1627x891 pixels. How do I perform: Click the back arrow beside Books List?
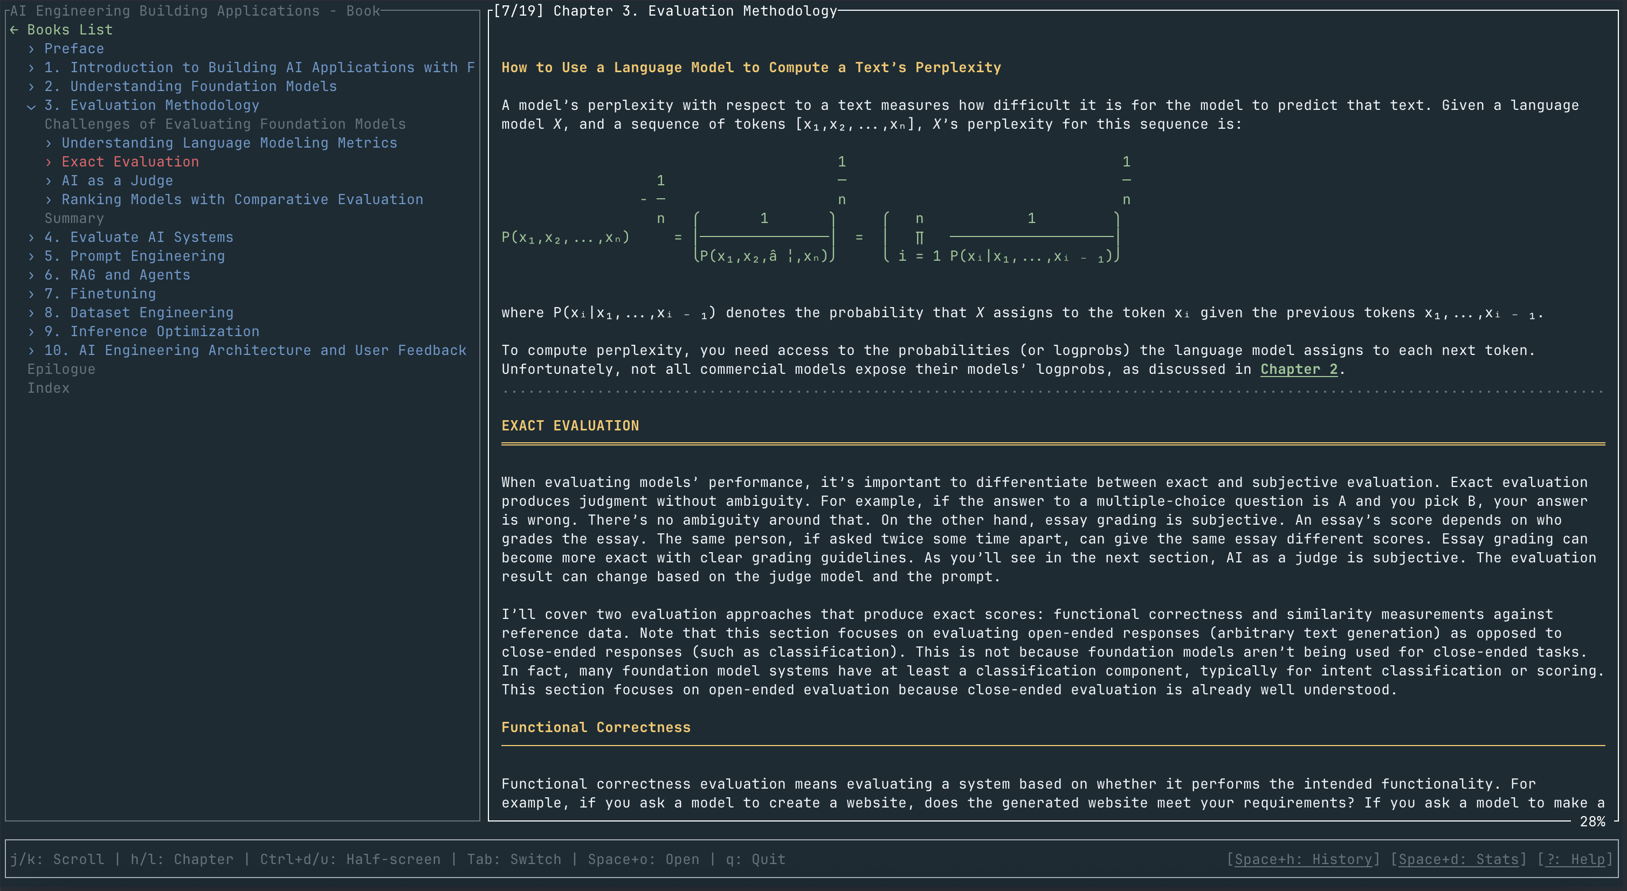click(14, 30)
